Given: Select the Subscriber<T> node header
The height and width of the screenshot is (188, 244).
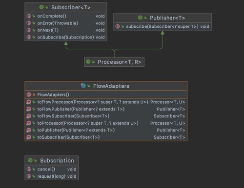Looking at the screenshot, I should [66, 7].
